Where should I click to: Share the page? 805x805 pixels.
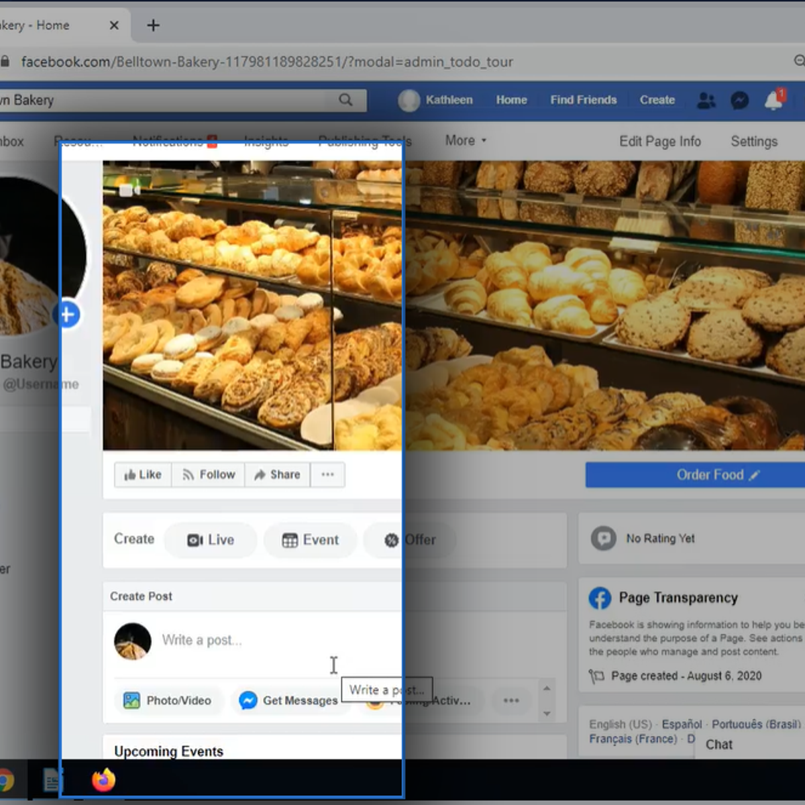pos(277,475)
